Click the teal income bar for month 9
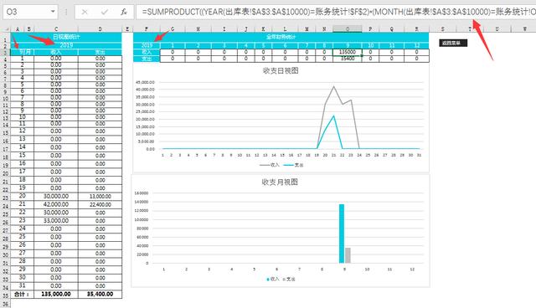This screenshot has width=536, height=308. [342, 234]
